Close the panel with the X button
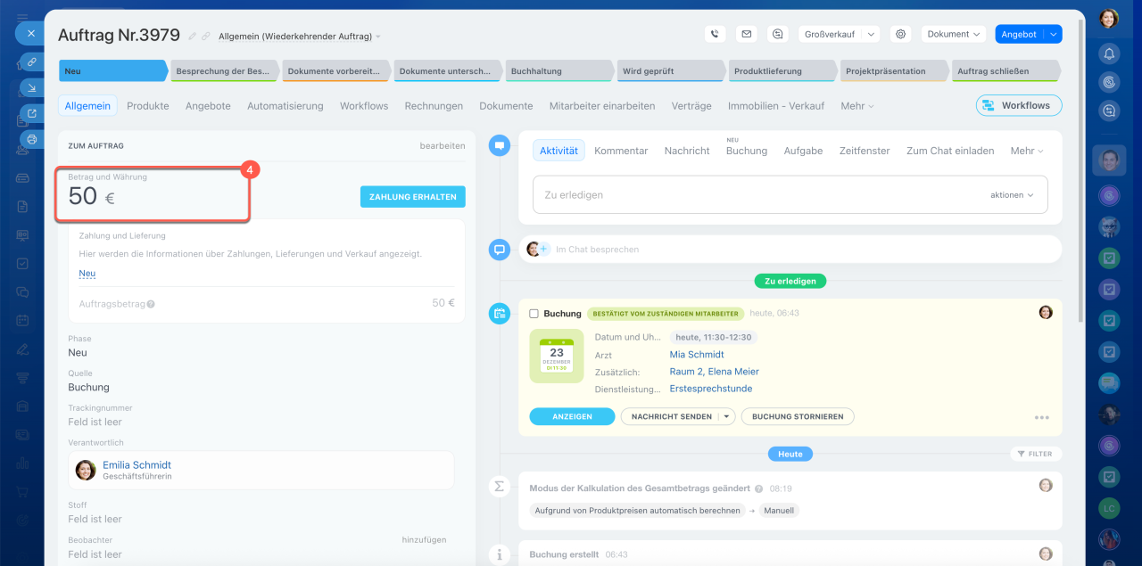Image resolution: width=1142 pixels, height=566 pixels. [x=30, y=33]
